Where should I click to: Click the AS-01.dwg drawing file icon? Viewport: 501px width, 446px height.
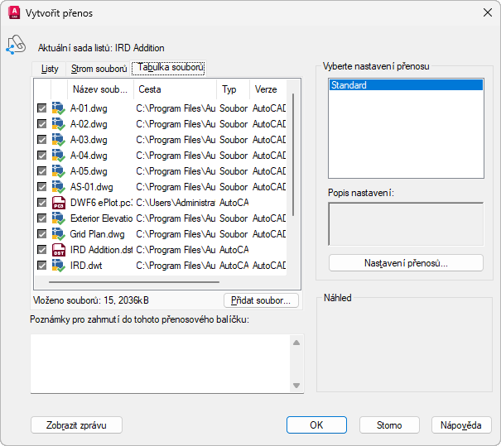(x=58, y=187)
